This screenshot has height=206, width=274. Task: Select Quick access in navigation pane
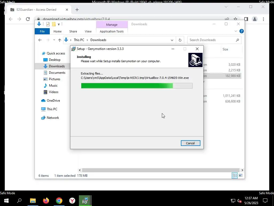coord(56,53)
